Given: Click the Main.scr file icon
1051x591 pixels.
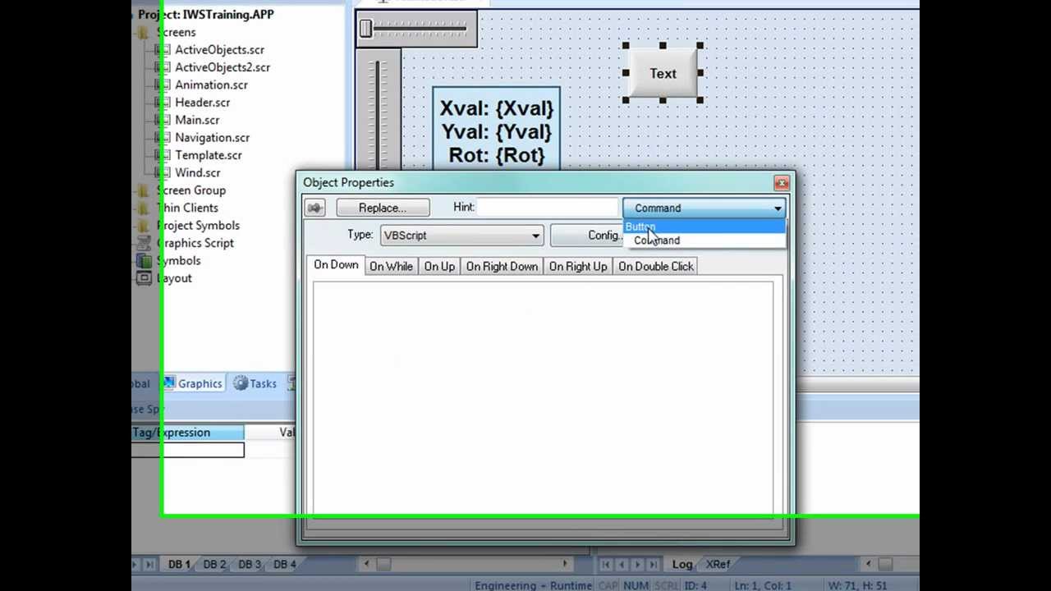Looking at the screenshot, I should [x=163, y=120].
